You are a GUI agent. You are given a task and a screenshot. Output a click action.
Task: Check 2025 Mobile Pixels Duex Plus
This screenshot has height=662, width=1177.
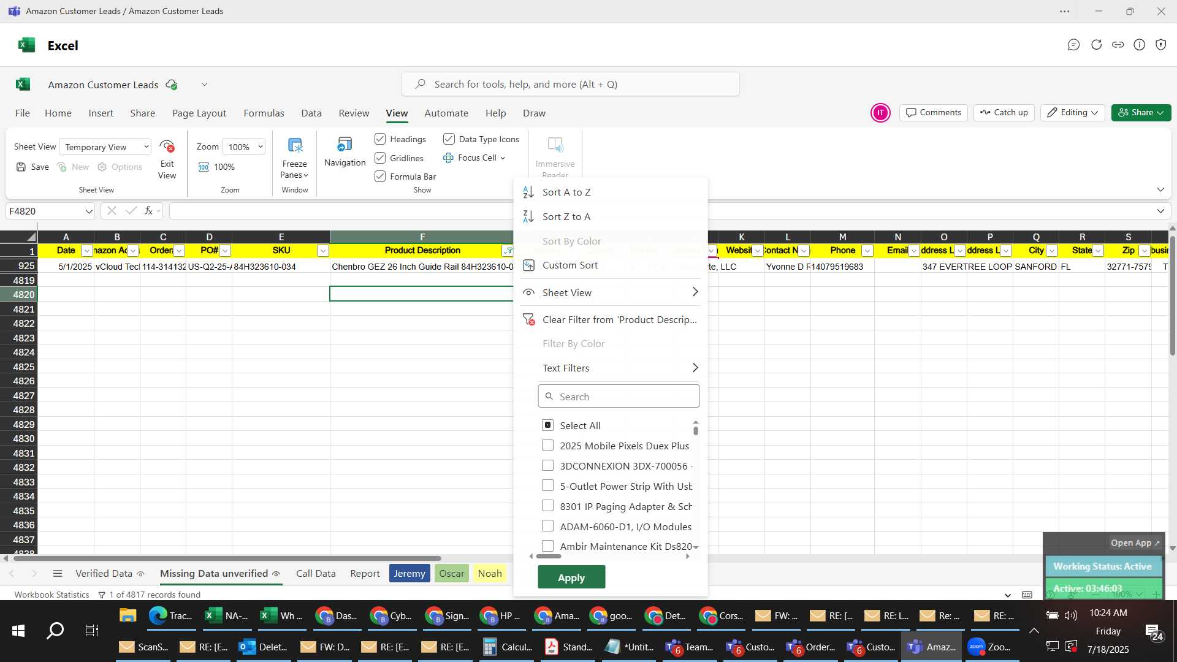[548, 445]
